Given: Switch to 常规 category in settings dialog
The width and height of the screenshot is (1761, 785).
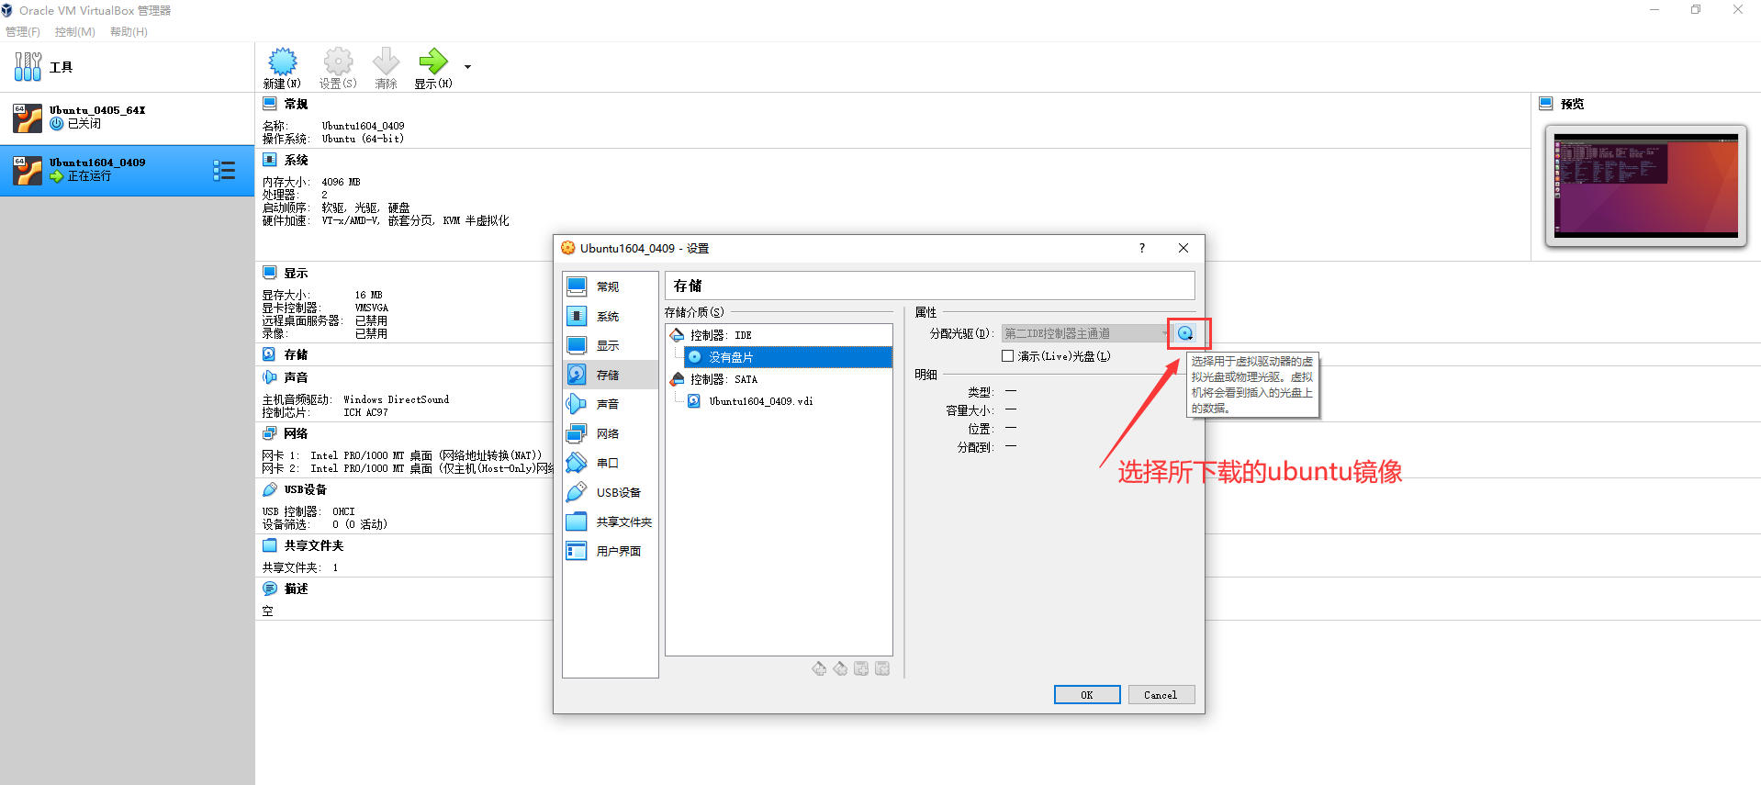Looking at the screenshot, I should [x=611, y=286].
